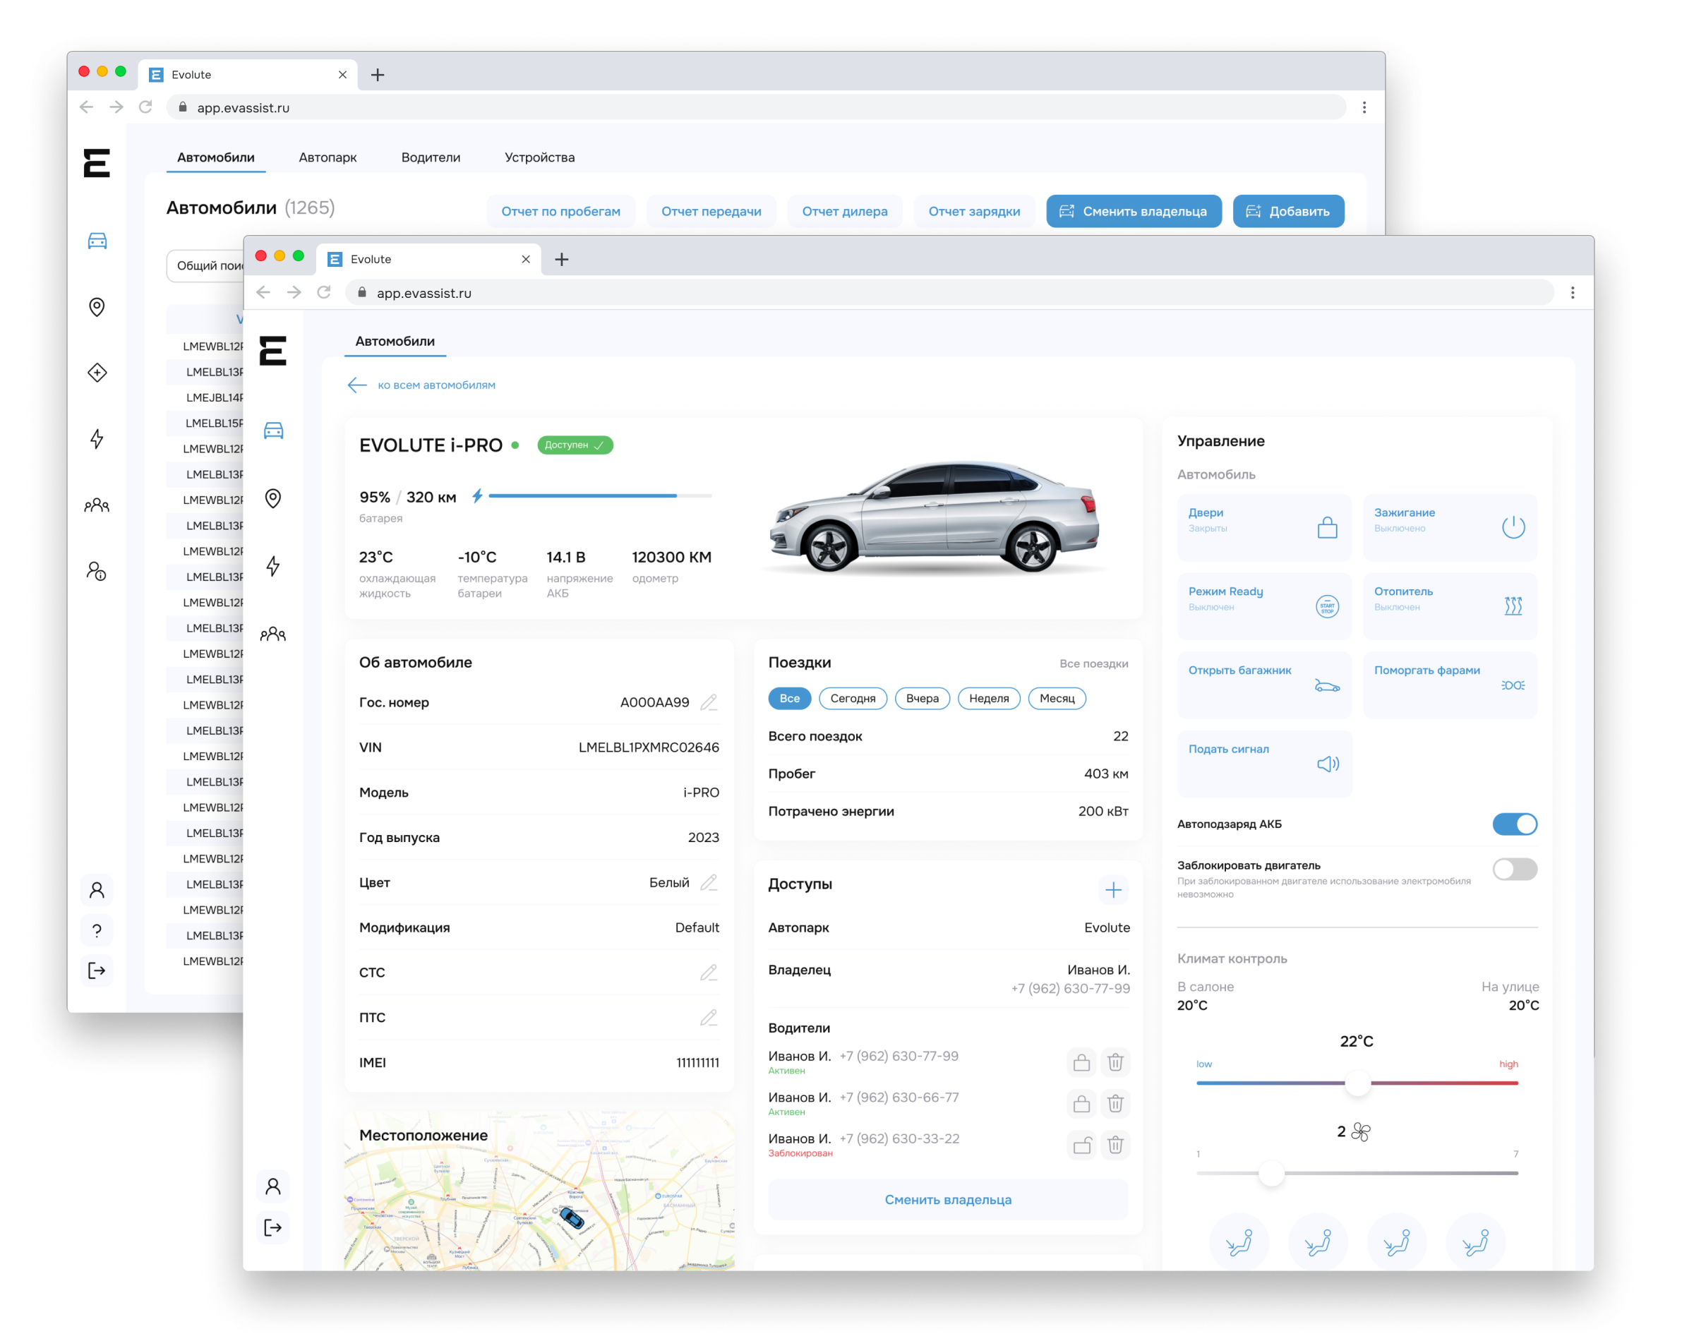
Task: Select Evolute browser tab in back window
Action: click(x=248, y=75)
